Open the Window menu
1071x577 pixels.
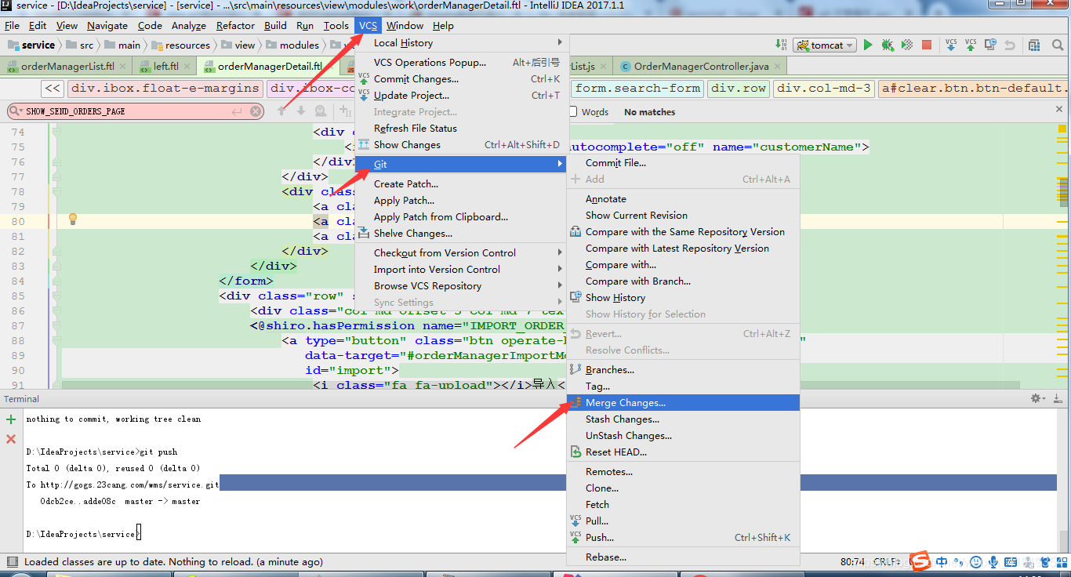tap(405, 26)
